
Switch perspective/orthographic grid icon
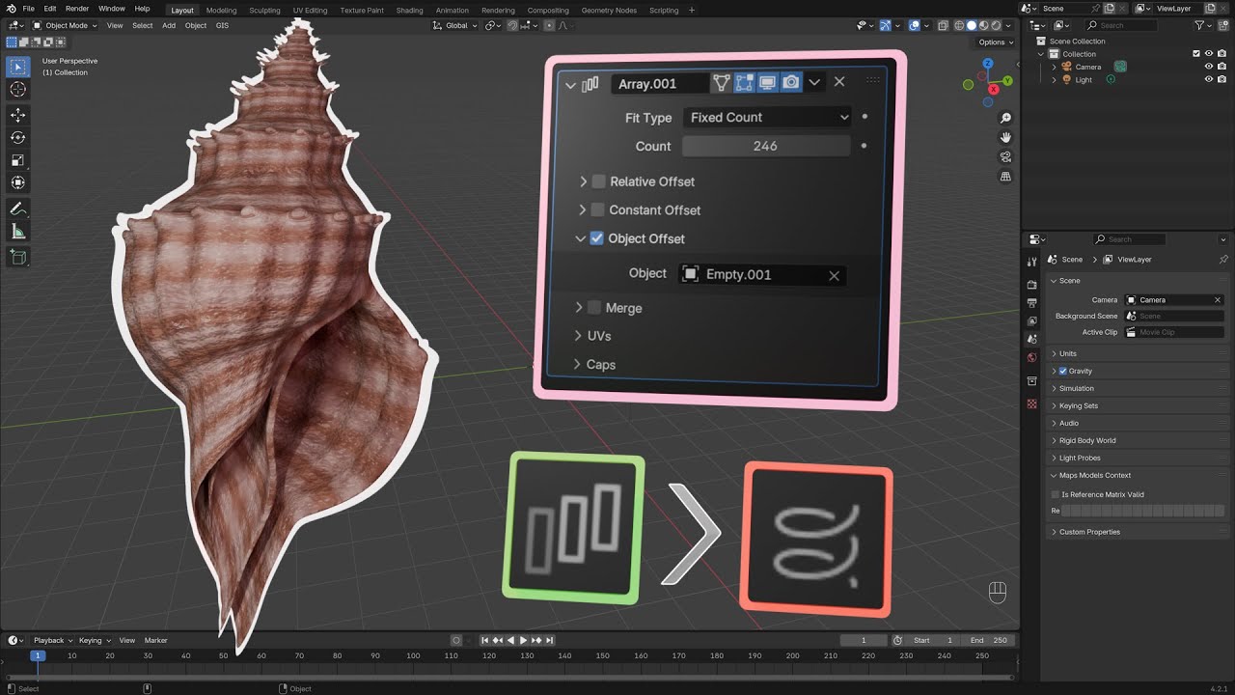click(x=1005, y=177)
